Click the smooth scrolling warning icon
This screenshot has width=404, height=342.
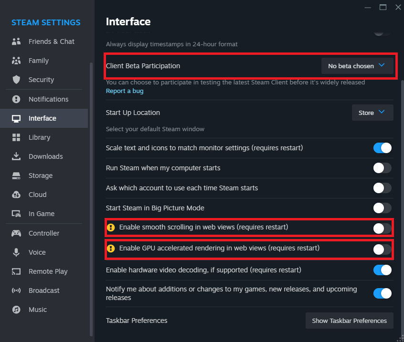click(x=111, y=228)
